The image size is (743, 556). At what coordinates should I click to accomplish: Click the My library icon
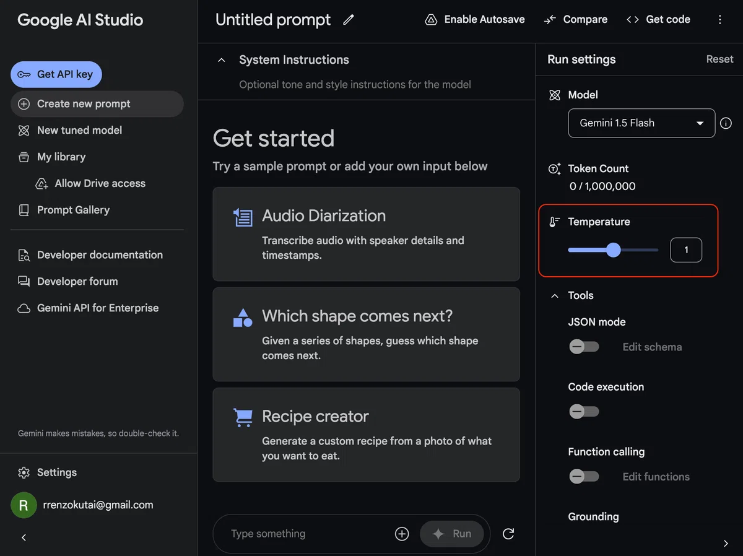point(24,157)
